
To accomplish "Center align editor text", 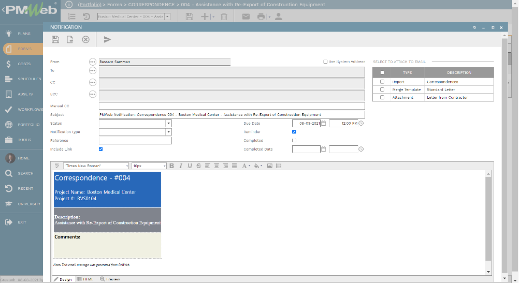I will tap(217, 166).
